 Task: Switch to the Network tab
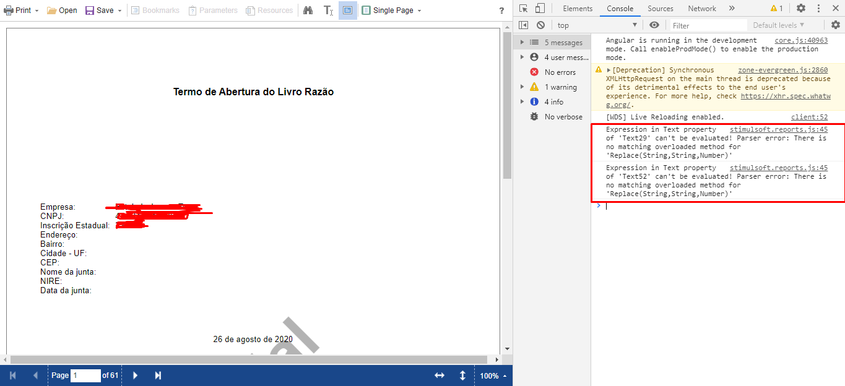(702, 9)
